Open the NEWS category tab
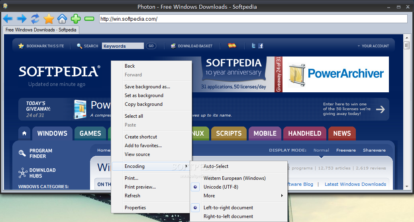The width and height of the screenshot is (414, 222). click(342, 133)
